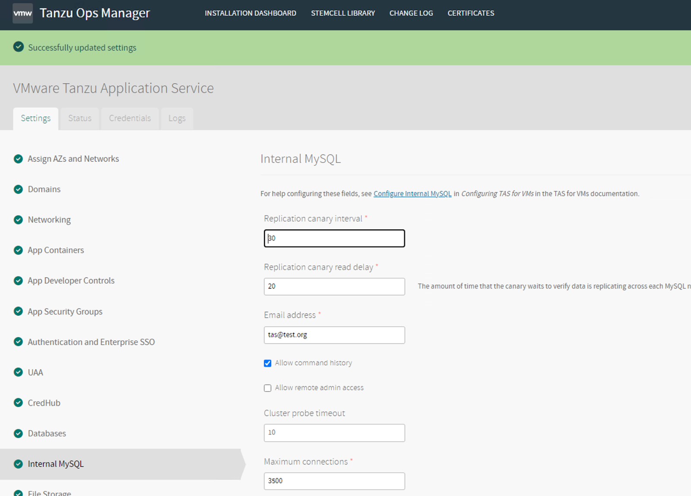691x496 pixels.
Task: Open Assign AZs and Networks settings section
Action: pos(73,159)
